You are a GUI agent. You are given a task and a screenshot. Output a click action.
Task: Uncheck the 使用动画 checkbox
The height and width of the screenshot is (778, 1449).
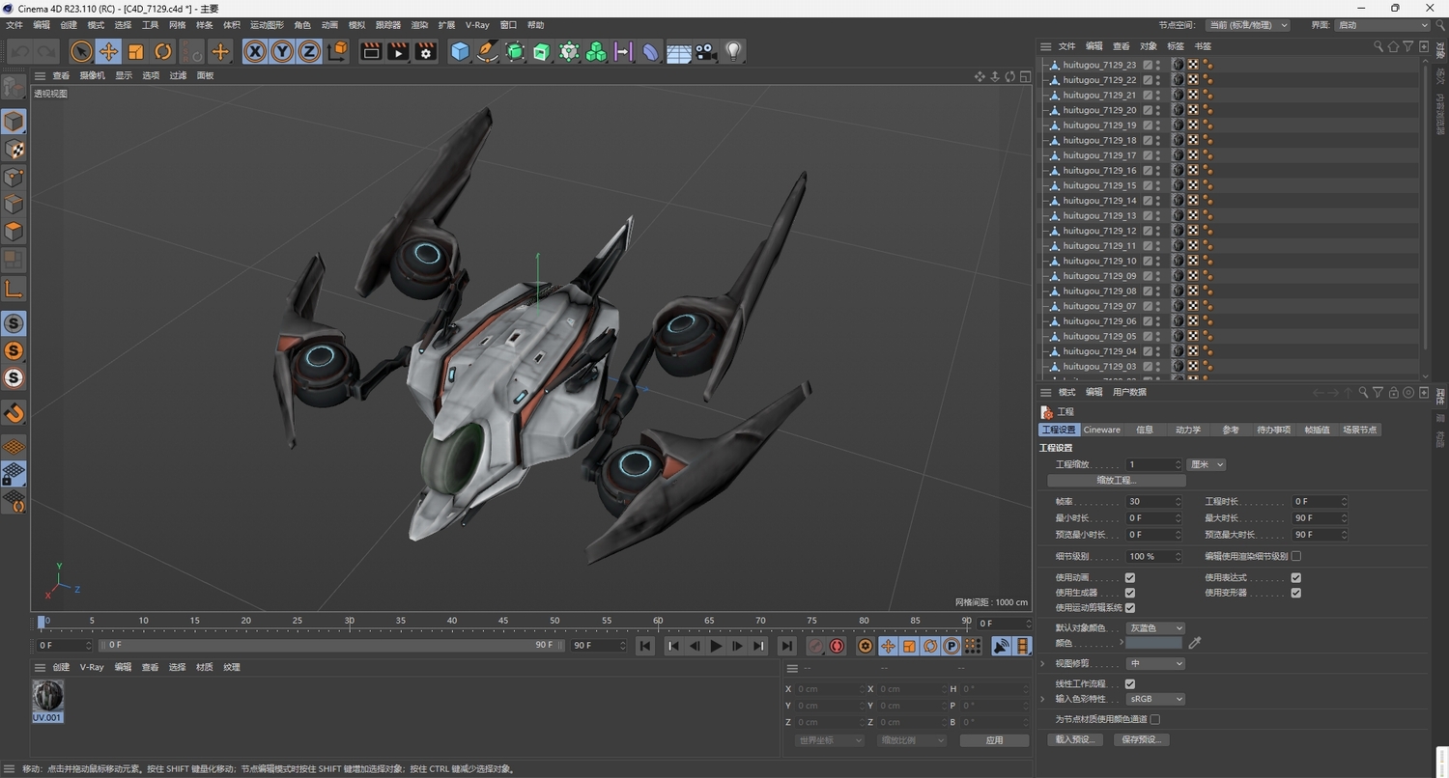(1130, 577)
